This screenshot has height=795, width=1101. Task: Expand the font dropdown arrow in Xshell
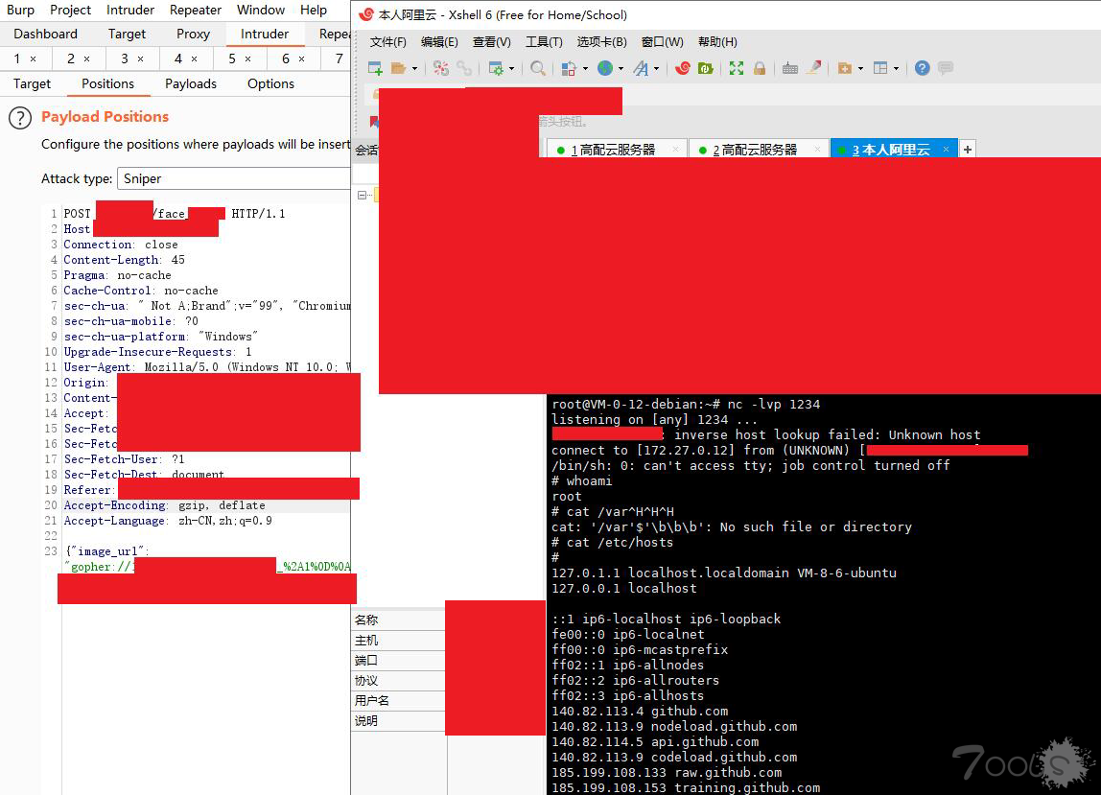pyautogui.click(x=657, y=69)
